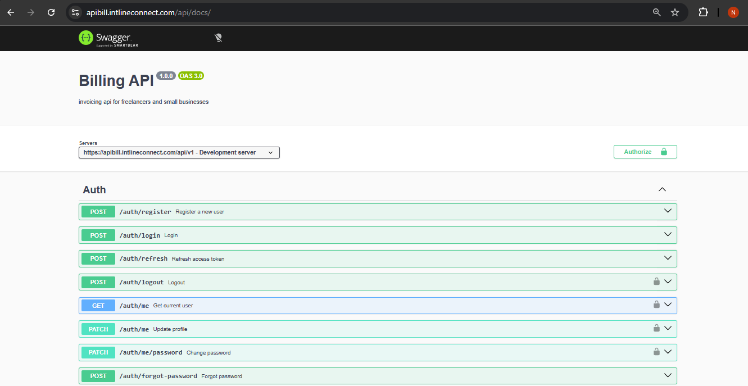748x386 pixels.
Task: Click the Swagger logo in header
Action: [x=108, y=38]
